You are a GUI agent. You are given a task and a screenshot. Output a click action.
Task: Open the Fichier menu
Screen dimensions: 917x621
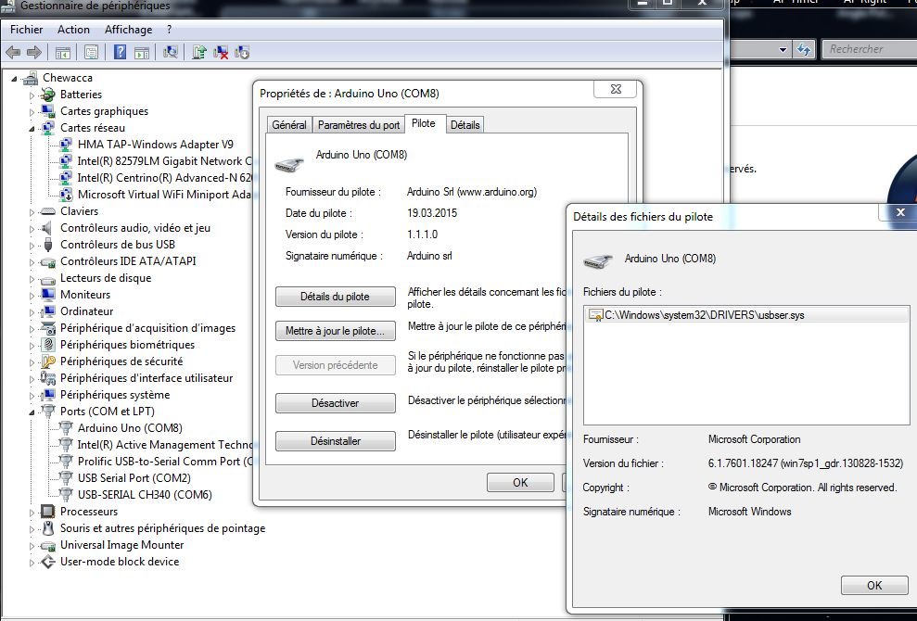click(26, 30)
